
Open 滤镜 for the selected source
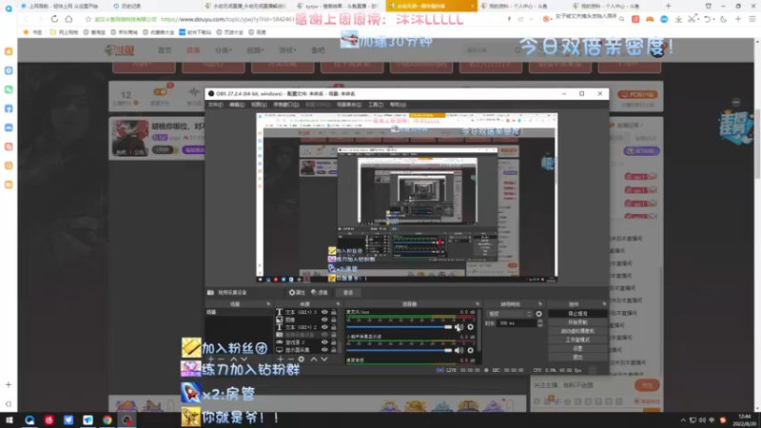tap(320, 293)
